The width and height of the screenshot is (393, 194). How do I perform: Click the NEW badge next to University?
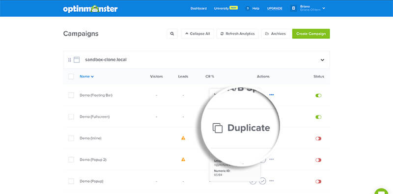(234, 8)
